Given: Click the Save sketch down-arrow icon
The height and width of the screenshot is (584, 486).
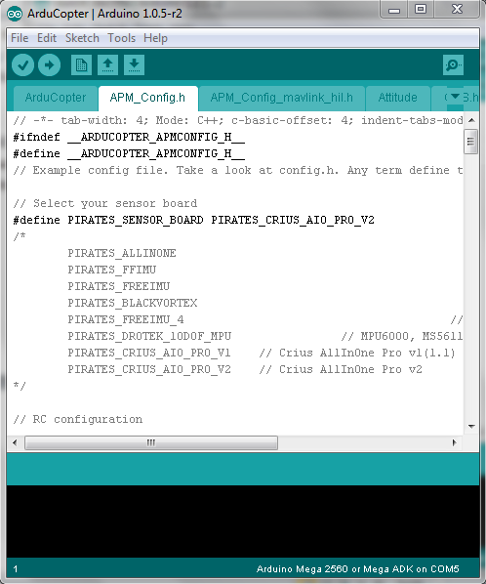Looking at the screenshot, I should tap(134, 65).
